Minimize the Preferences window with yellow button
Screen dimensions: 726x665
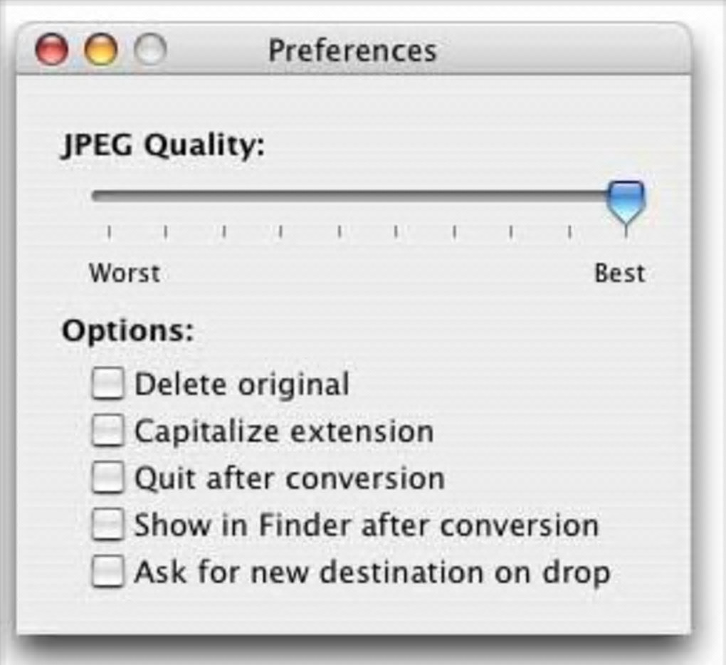[101, 51]
